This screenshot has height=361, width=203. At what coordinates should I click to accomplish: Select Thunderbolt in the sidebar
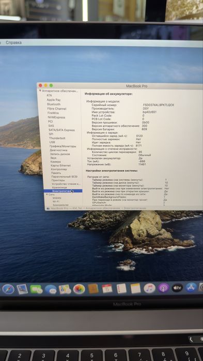coord(57,138)
